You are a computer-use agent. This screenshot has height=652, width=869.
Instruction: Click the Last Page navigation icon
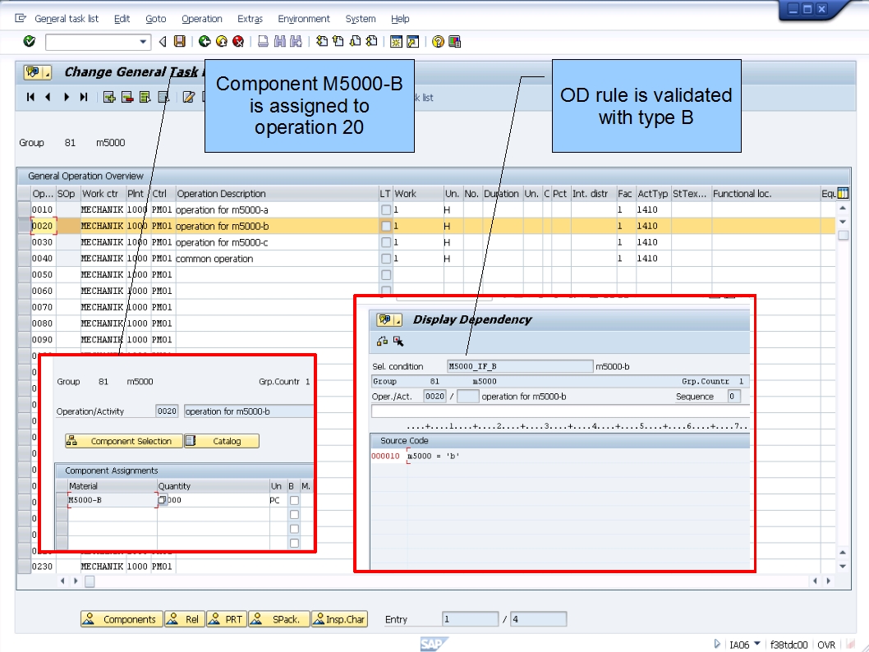(x=84, y=97)
